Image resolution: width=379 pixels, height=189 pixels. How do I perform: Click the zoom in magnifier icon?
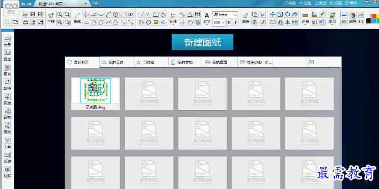(x=60, y=14)
